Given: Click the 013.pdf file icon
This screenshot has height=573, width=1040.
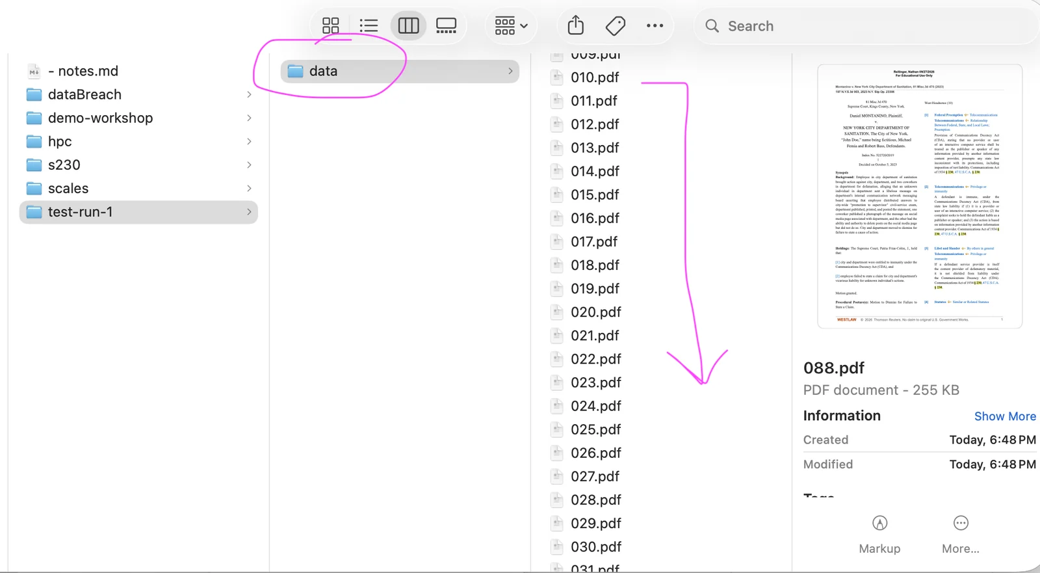Looking at the screenshot, I should click(557, 148).
